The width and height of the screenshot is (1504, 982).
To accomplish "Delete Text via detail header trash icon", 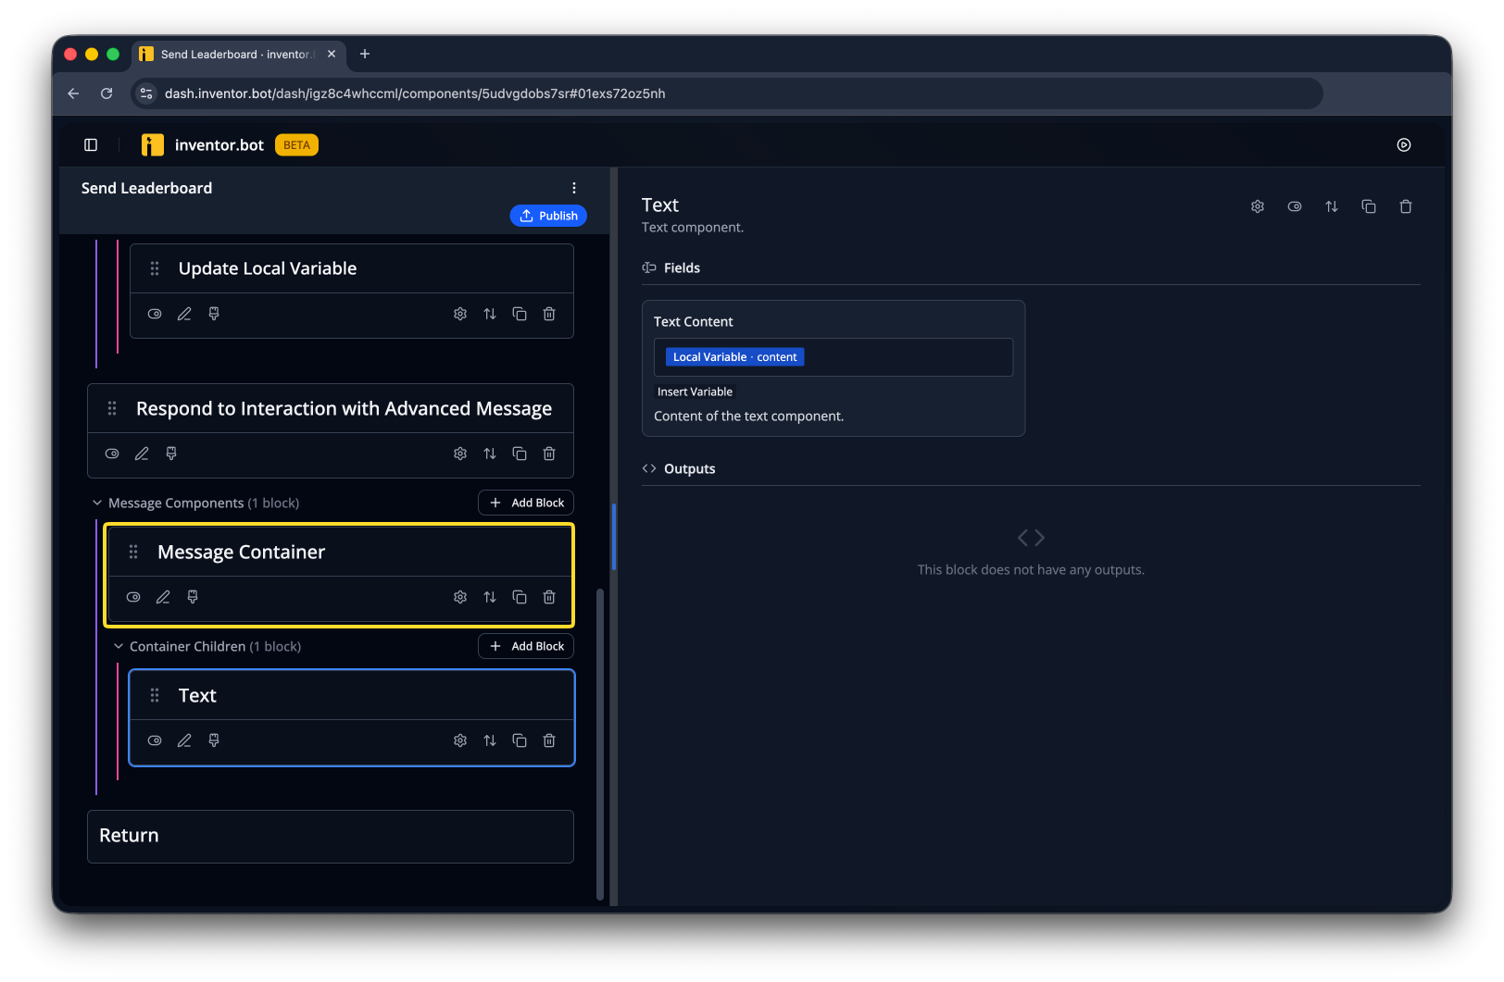I will (x=1406, y=207).
